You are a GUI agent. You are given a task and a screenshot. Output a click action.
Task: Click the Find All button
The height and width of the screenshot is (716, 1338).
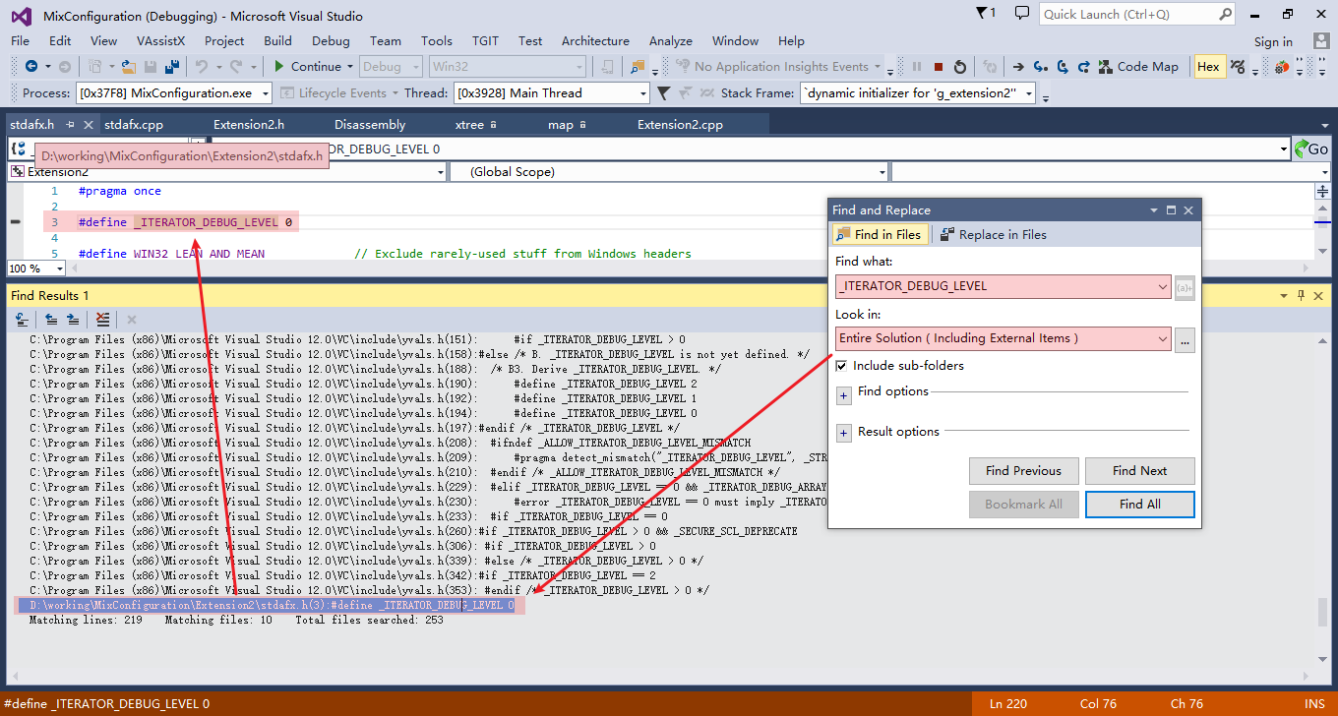tap(1140, 505)
